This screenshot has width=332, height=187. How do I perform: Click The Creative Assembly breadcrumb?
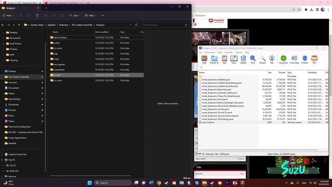(x=82, y=25)
